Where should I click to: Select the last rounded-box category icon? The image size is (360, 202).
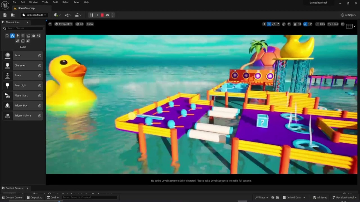tap(28, 41)
